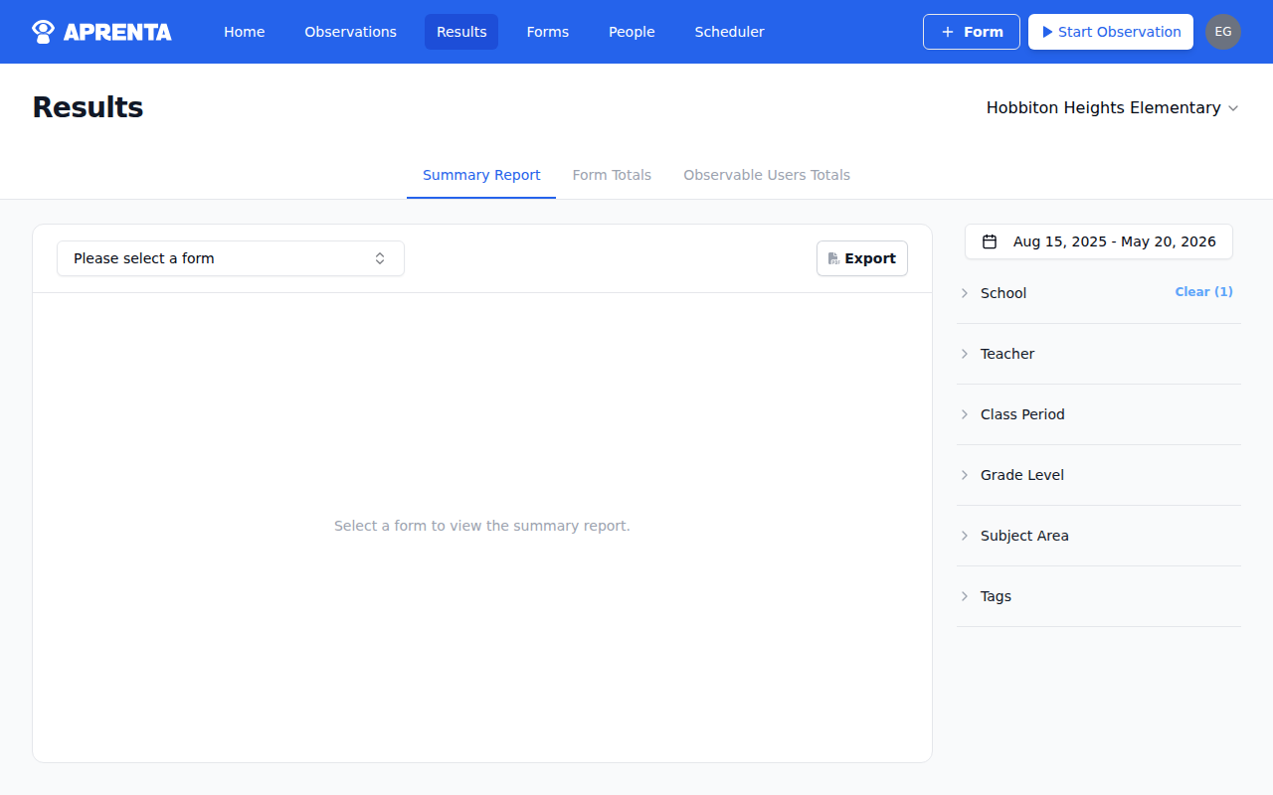Screen dimensions: 1273x795
Task: Switch to the Observable Users Totals tab
Action: pyautogui.click(x=767, y=174)
